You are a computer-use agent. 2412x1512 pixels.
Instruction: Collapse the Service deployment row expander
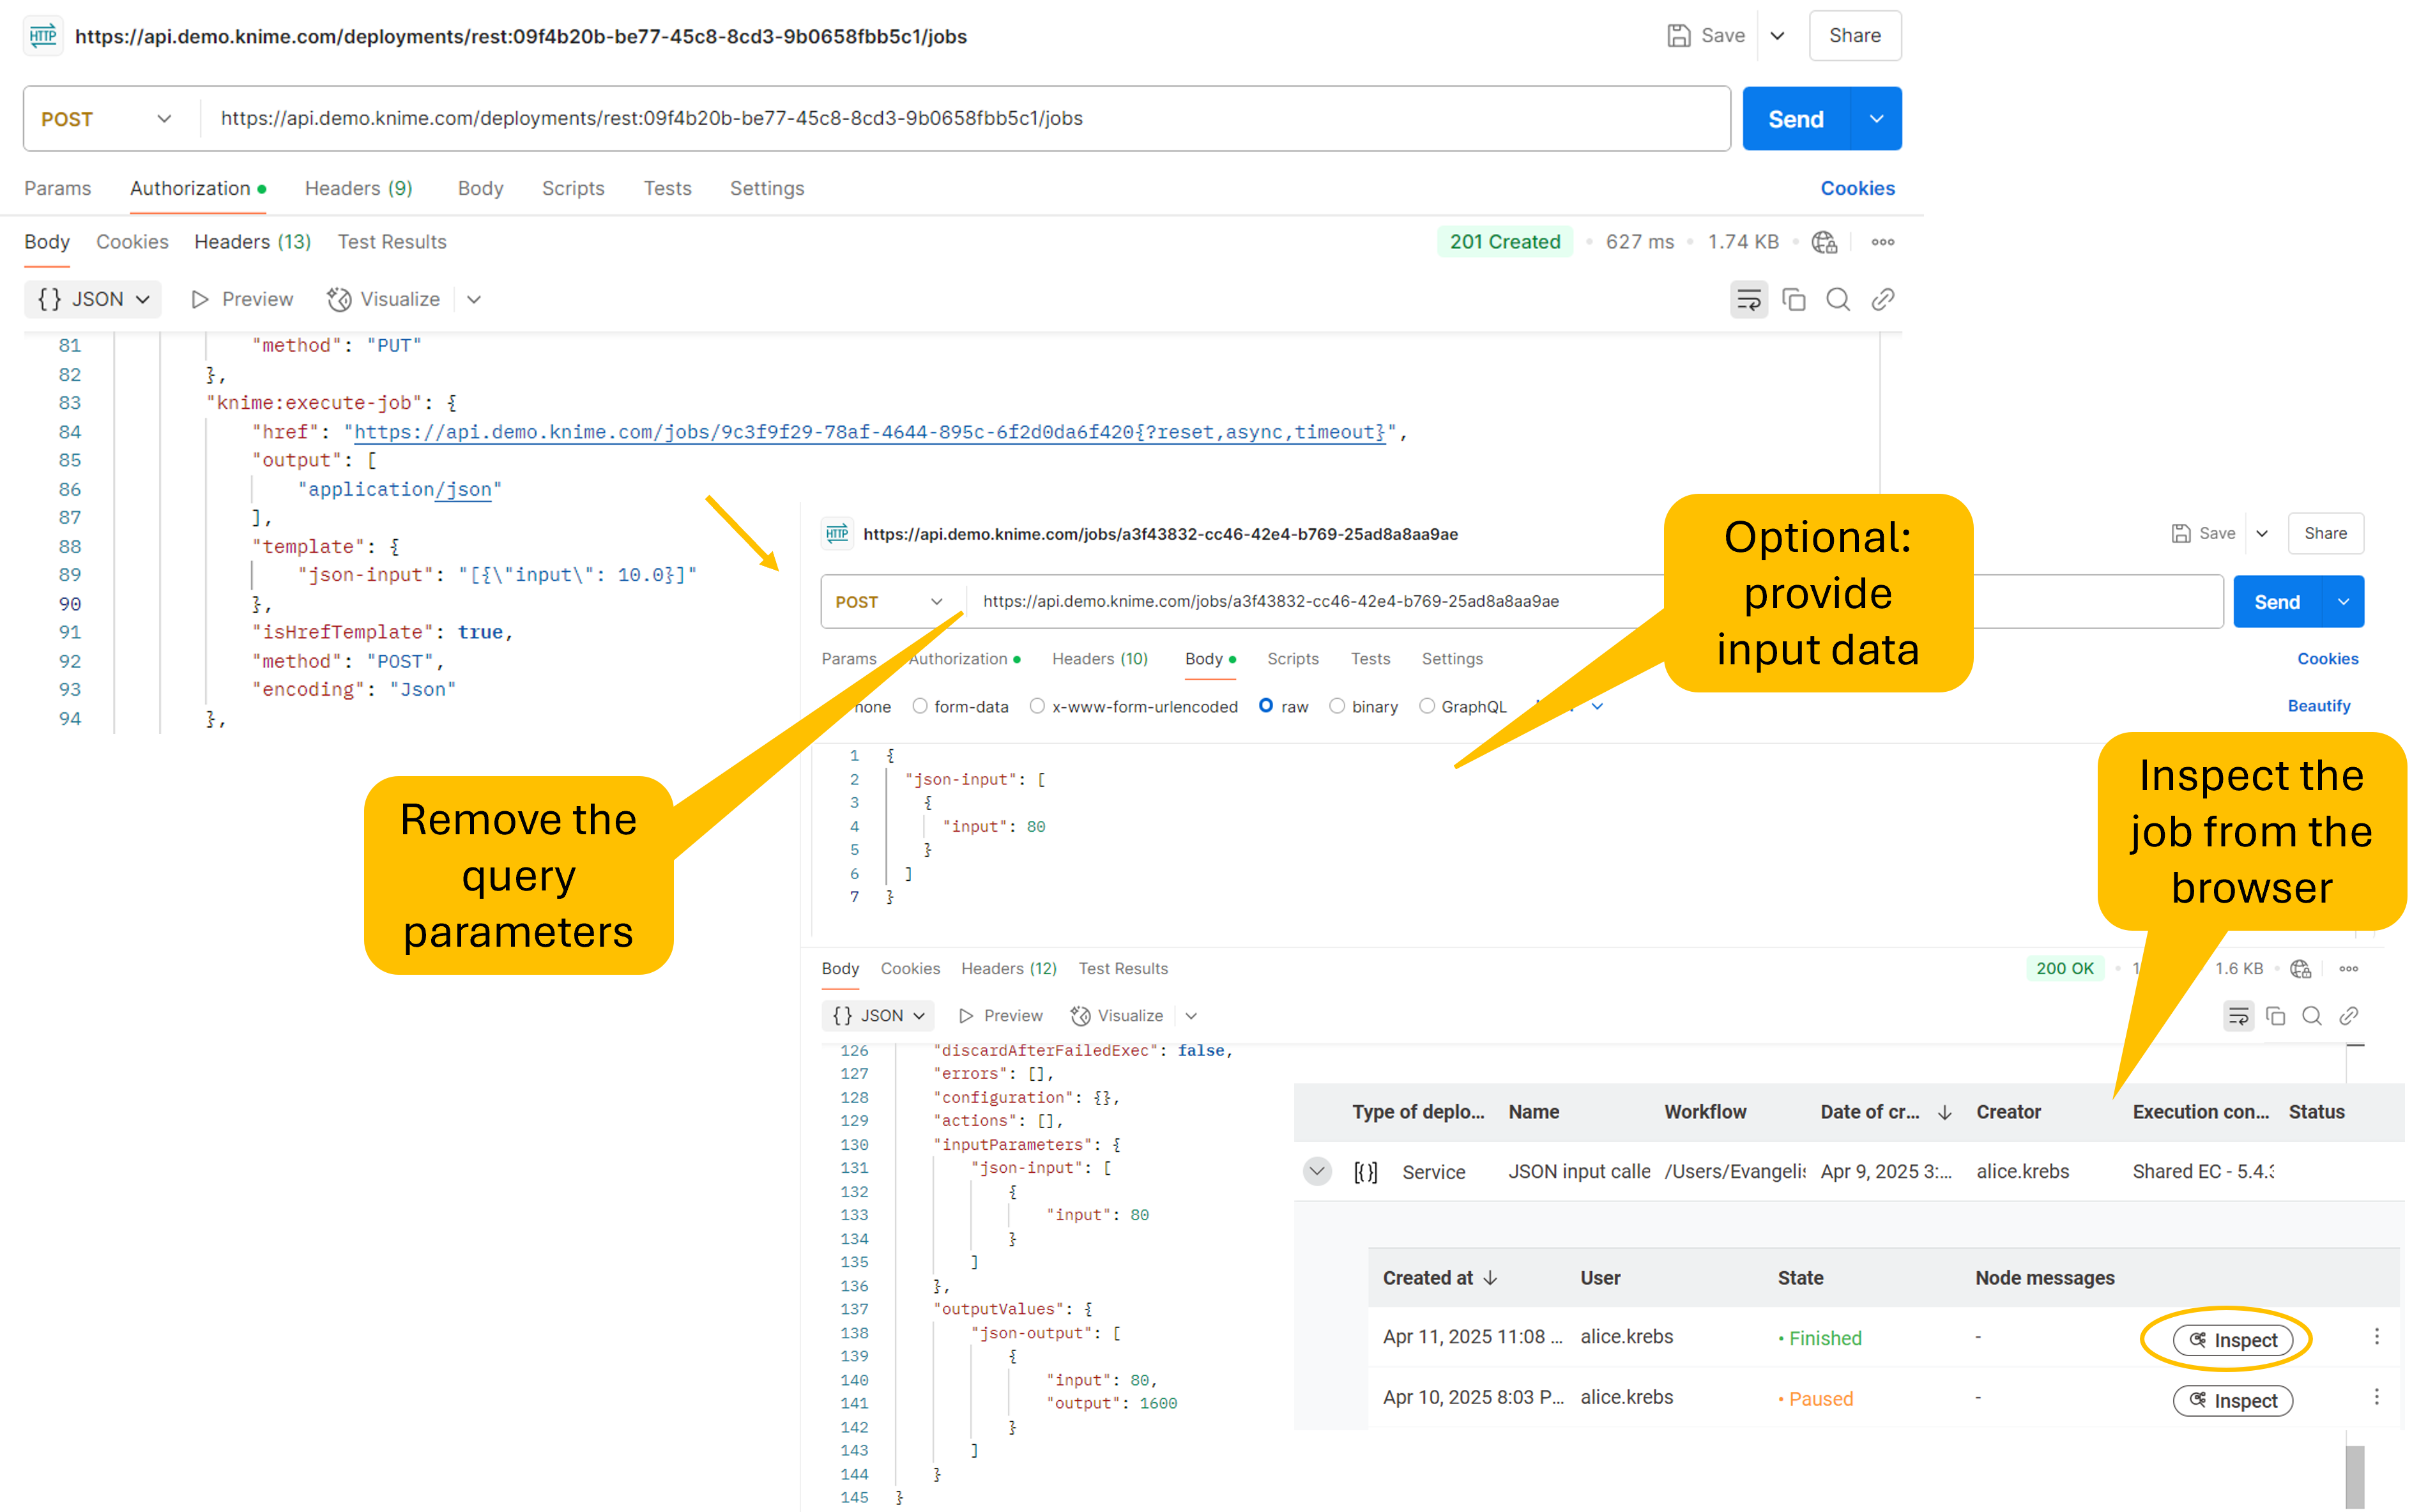point(1318,1171)
